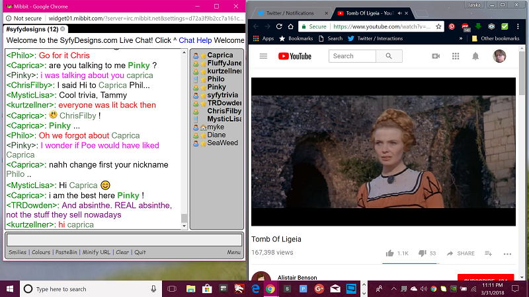Click the green checkmark extension icon
Screen dimensions: 529x297
point(505,26)
